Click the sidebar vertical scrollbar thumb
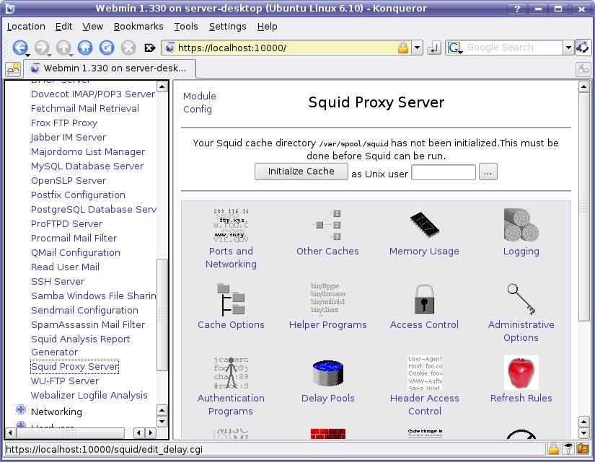The height and width of the screenshot is (462, 595). click(x=162, y=315)
